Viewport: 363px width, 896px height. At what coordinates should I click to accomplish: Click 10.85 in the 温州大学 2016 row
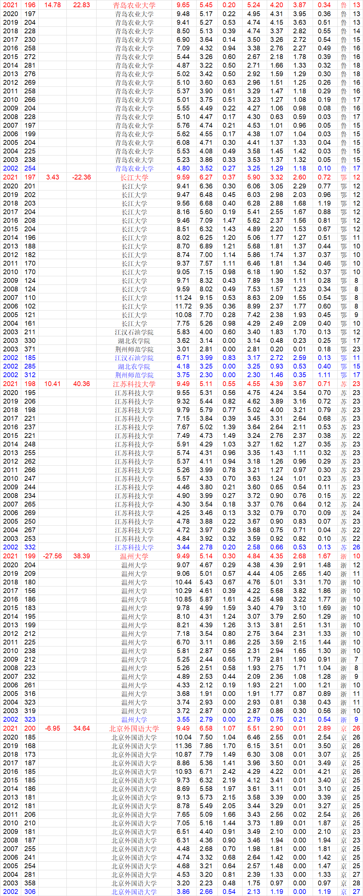click(183, 599)
